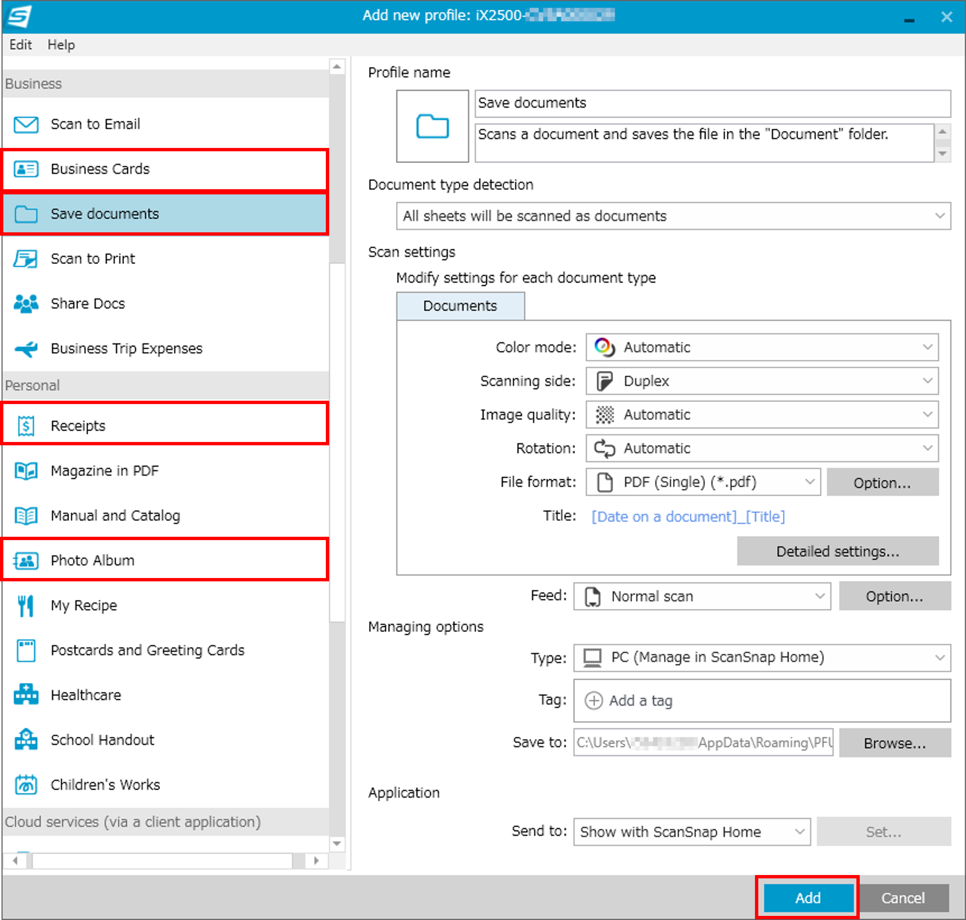Open the Help menu
Image resolution: width=966 pixels, height=920 pixels.
click(61, 45)
